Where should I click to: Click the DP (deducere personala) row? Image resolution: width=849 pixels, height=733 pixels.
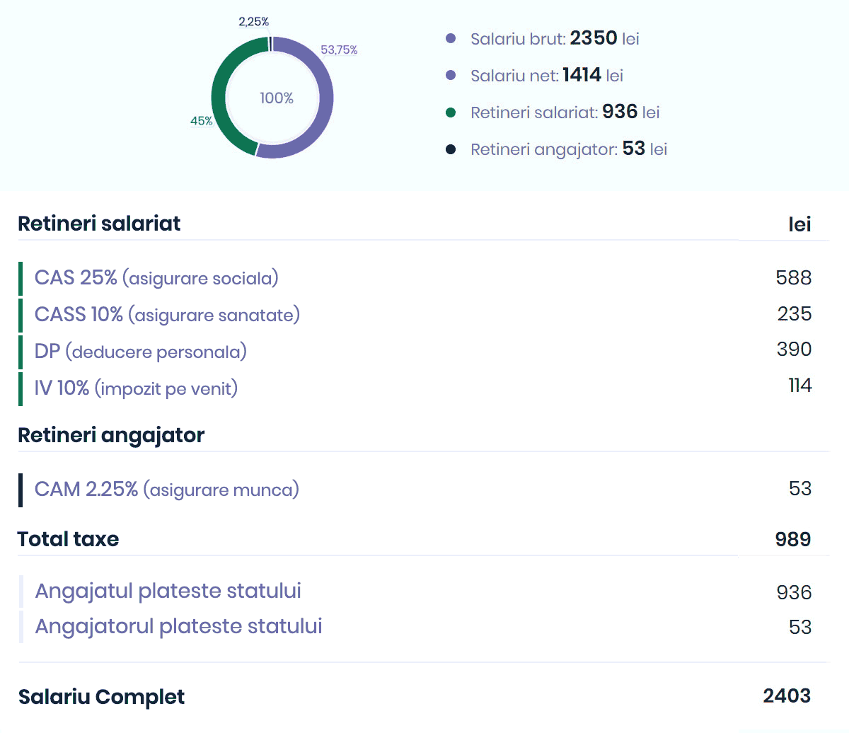pyautogui.click(x=140, y=351)
